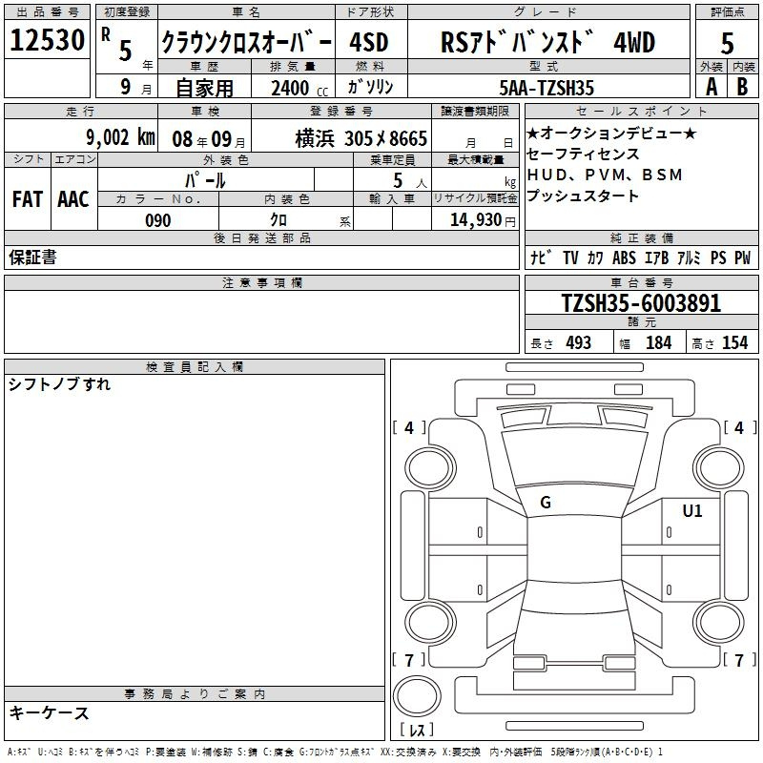Select the mileage field 9,002 km
This screenshot has height=763, width=763.
(x=119, y=137)
